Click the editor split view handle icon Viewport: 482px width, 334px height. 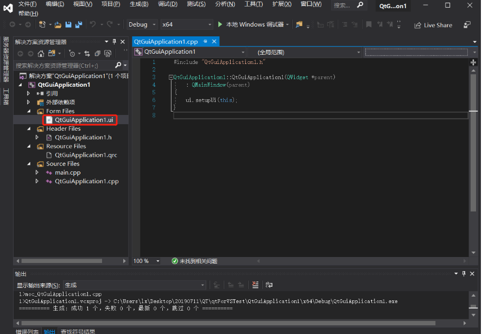473,62
